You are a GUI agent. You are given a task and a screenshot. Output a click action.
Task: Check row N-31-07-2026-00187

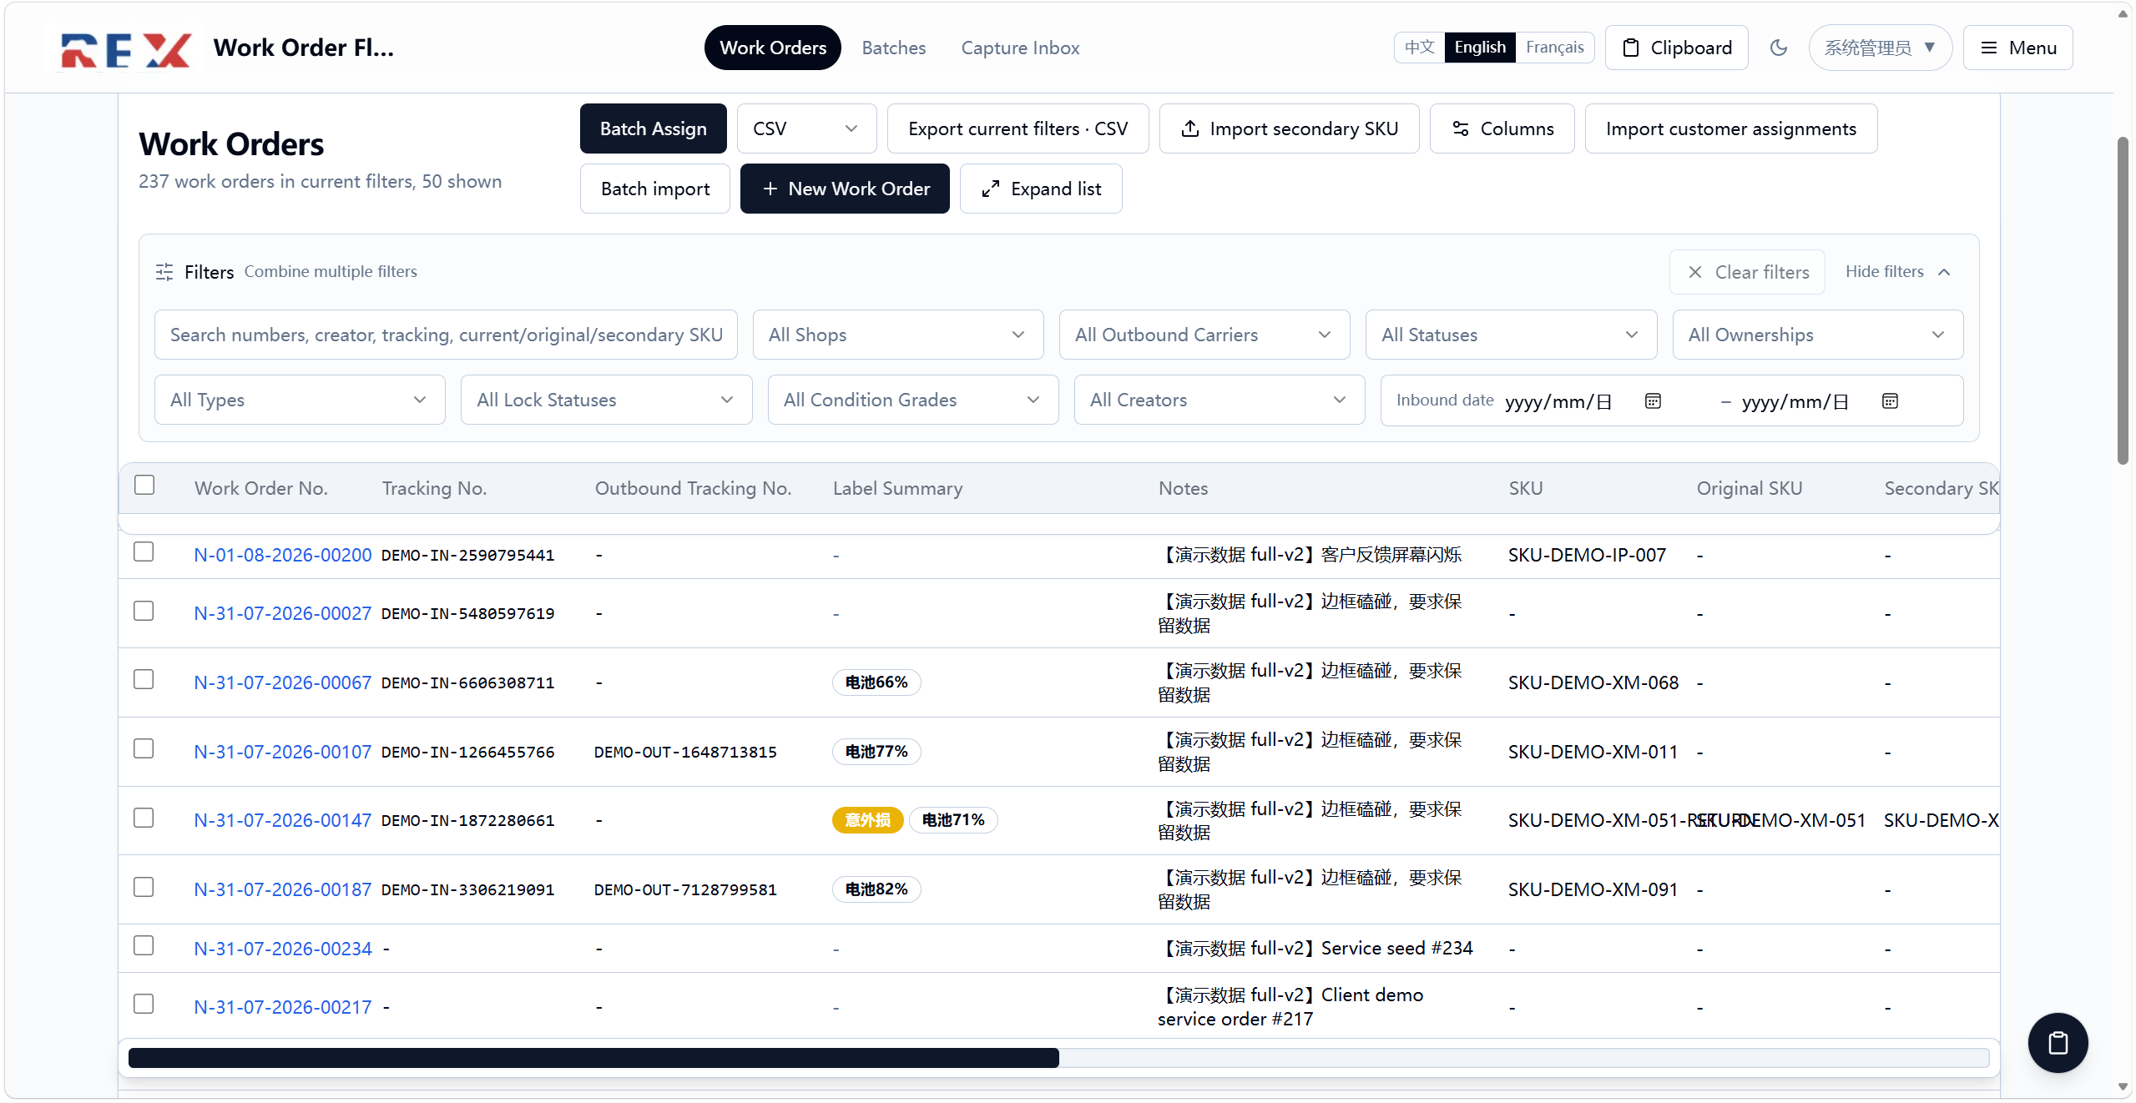pyautogui.click(x=144, y=887)
